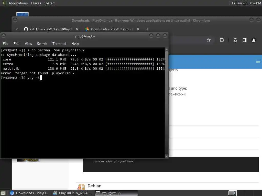Open the terminal Help menu
Viewport: 262px width, 196px height.
pyautogui.click(x=75, y=44)
